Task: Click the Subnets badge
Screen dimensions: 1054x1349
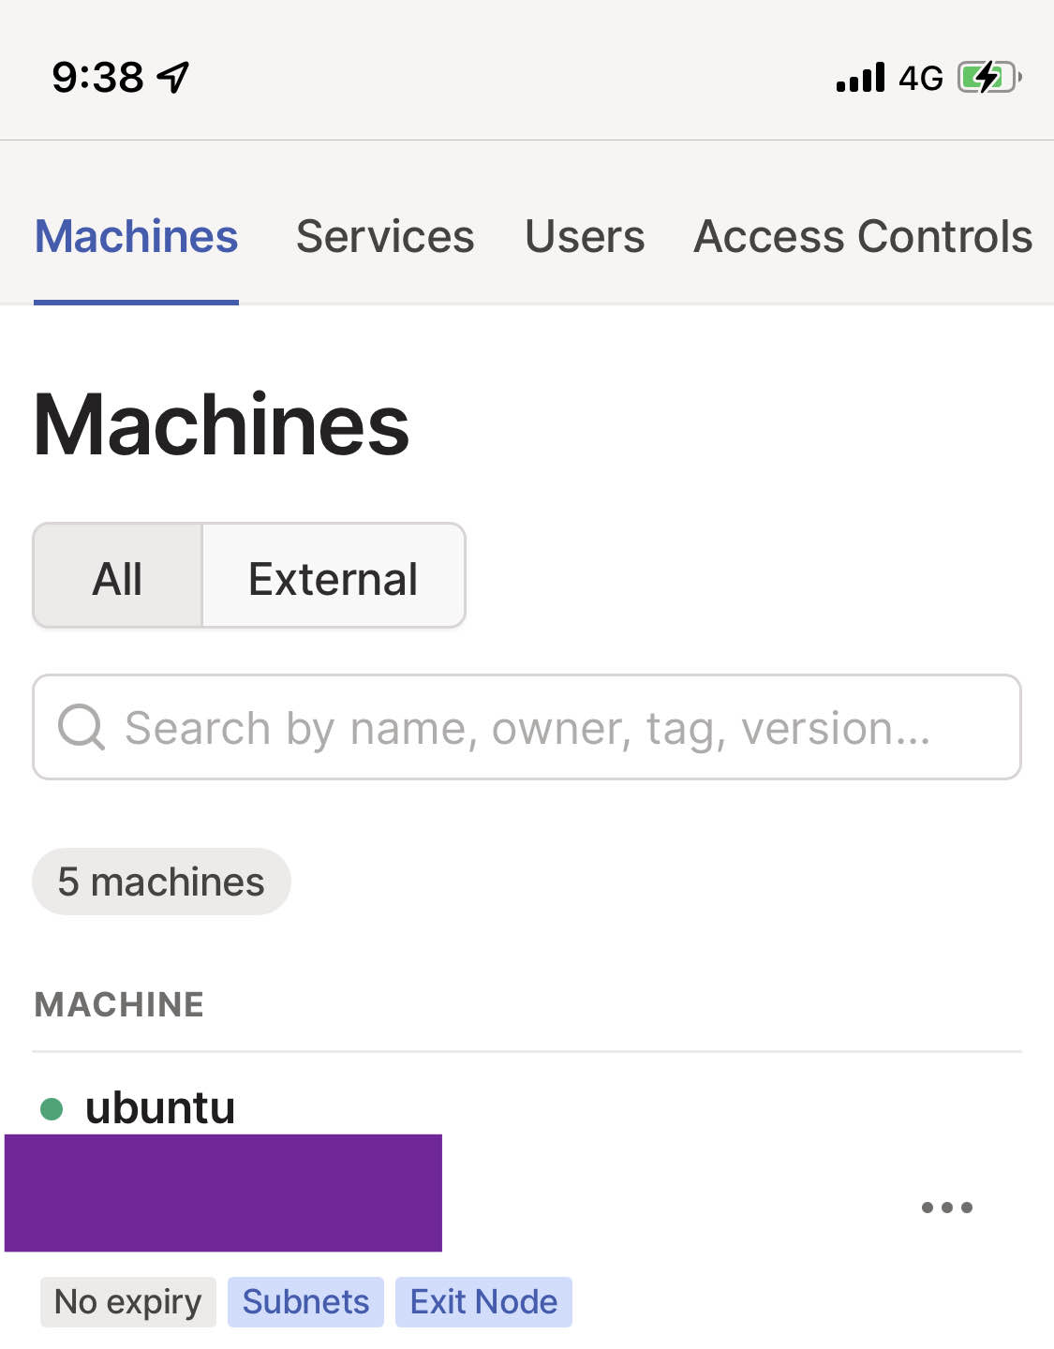Action: tap(305, 1301)
